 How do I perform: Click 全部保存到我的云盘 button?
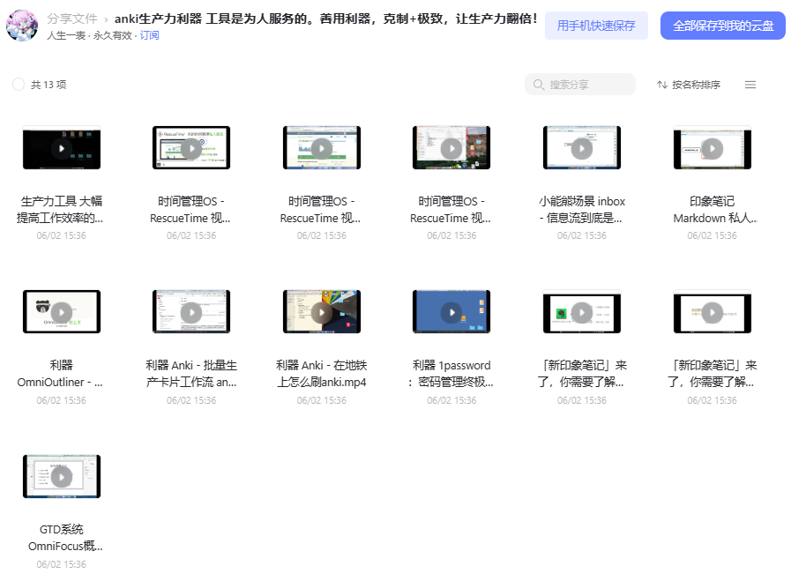pos(723,26)
